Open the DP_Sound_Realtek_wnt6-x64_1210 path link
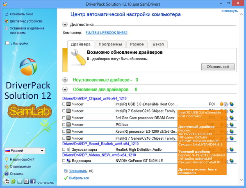The width and height of the screenshot is (246, 188). pyautogui.click(x=100, y=144)
